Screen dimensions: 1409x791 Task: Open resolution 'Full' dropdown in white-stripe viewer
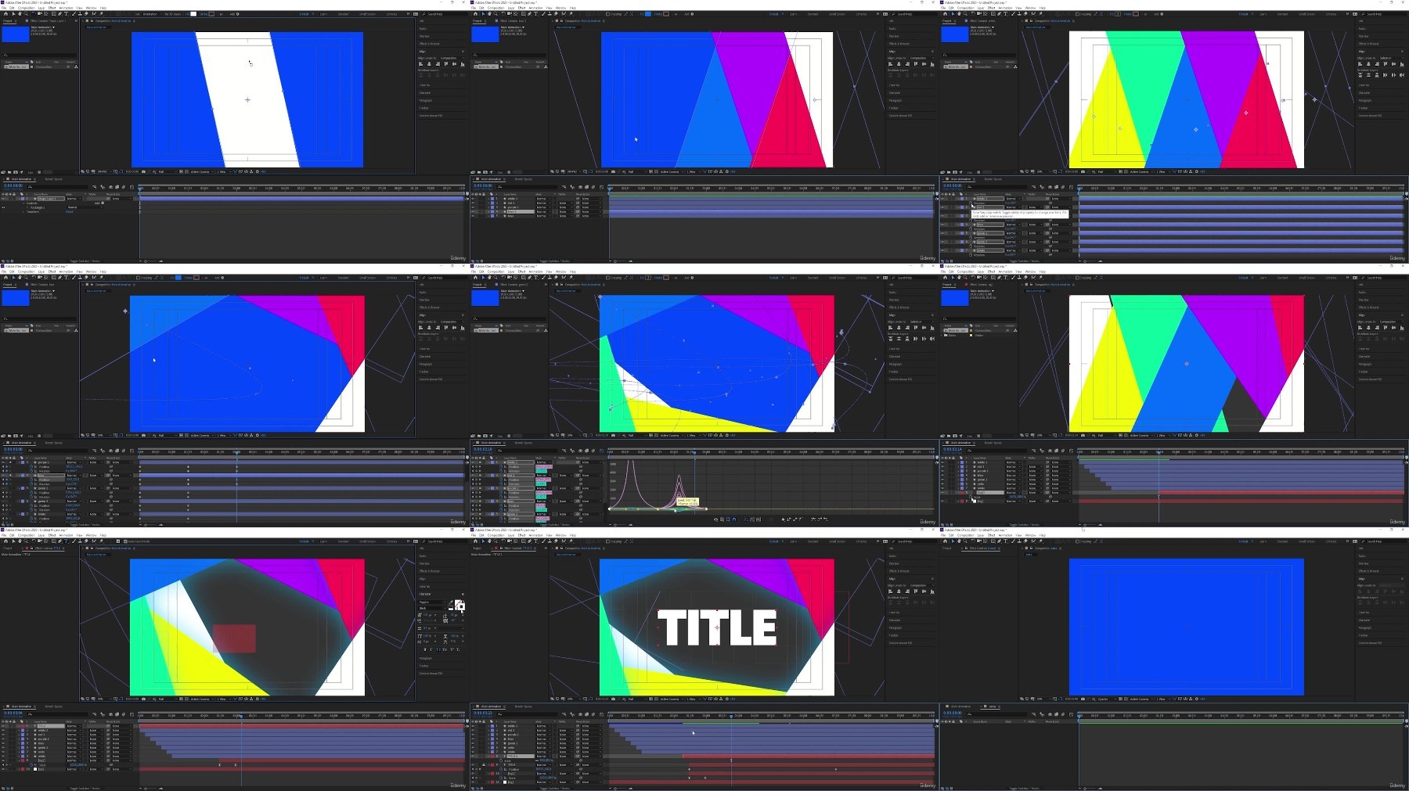pyautogui.click(x=167, y=171)
